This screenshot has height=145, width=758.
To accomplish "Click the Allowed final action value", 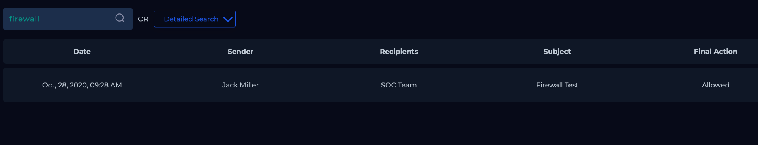I will pyautogui.click(x=715, y=85).
